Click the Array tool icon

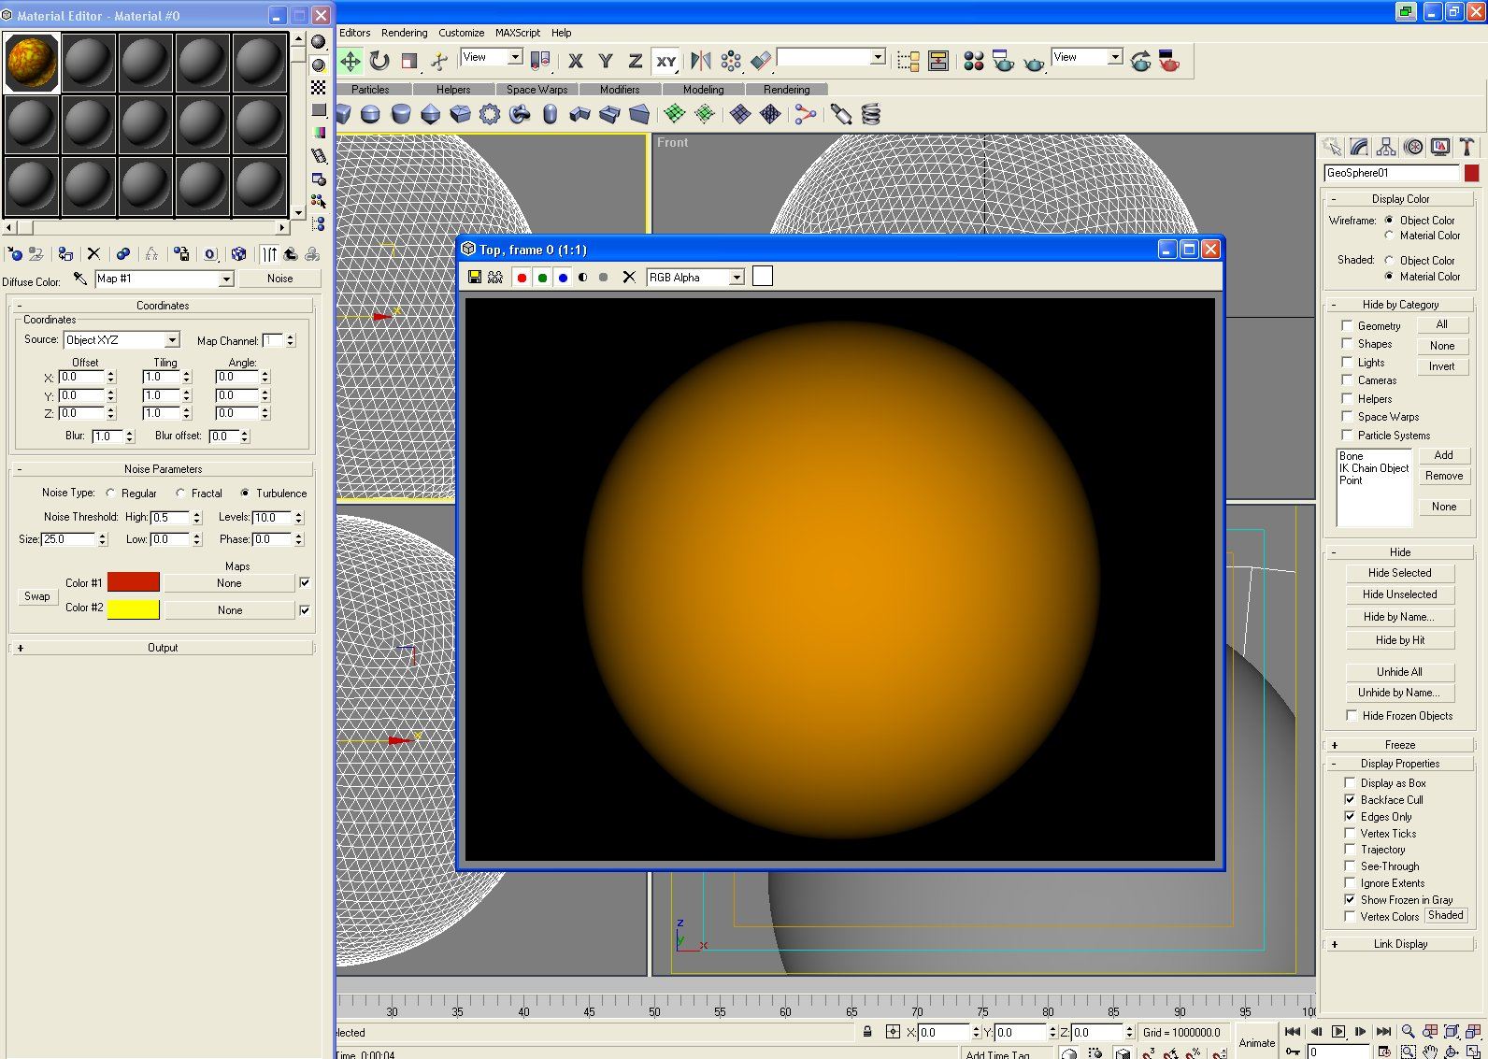(731, 61)
